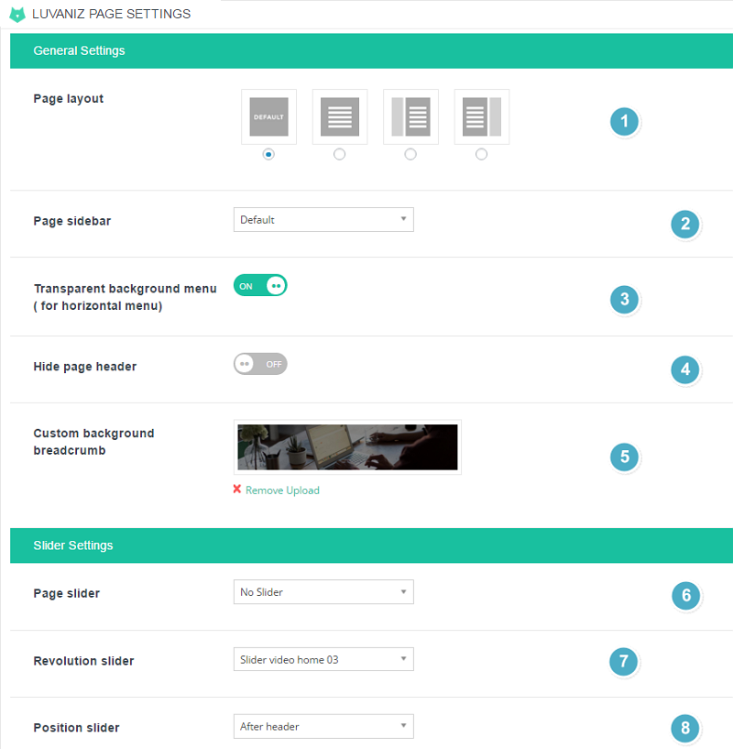
Task: Select the radio button under full-width layout
Action: click(x=340, y=154)
